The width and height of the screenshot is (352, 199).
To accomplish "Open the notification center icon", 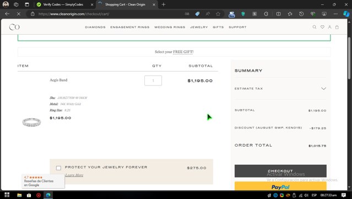I will pos(344,195).
